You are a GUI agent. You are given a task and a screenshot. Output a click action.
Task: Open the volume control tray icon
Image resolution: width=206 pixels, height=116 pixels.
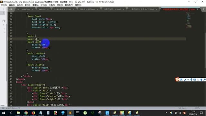[176, 113]
